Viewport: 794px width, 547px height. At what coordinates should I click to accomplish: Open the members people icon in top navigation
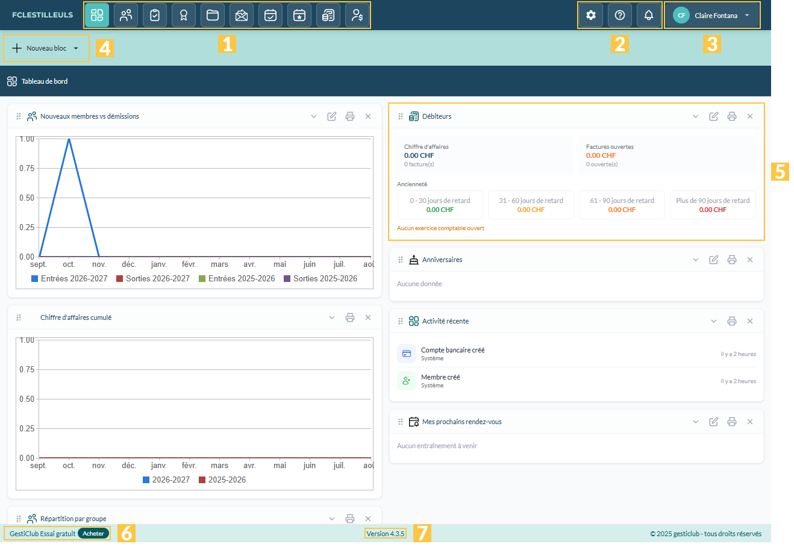[x=126, y=15]
